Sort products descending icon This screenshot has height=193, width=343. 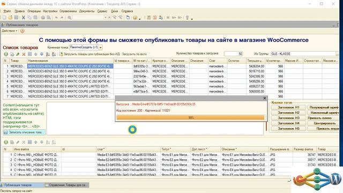click(54, 54)
